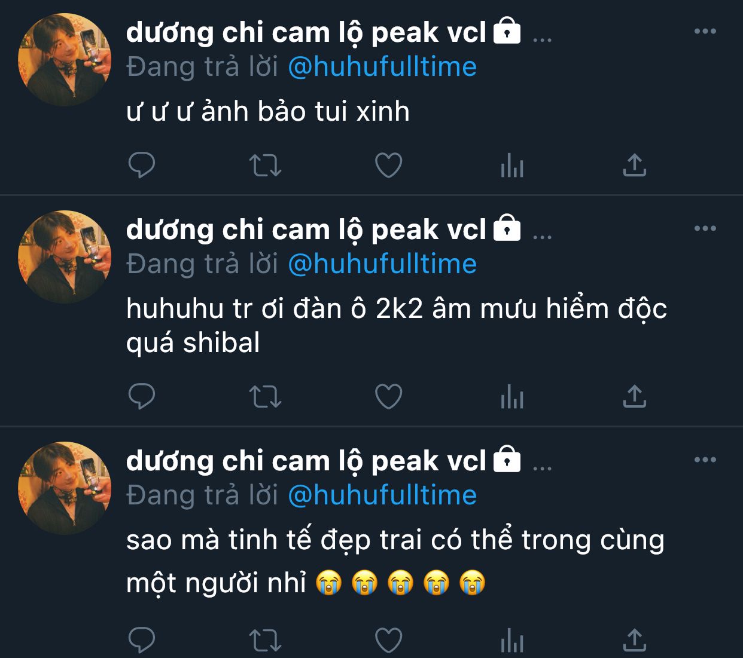Like the 'ảnh bảo tui xinh' tweet
Image resolution: width=743 pixels, height=658 pixels.
(388, 166)
